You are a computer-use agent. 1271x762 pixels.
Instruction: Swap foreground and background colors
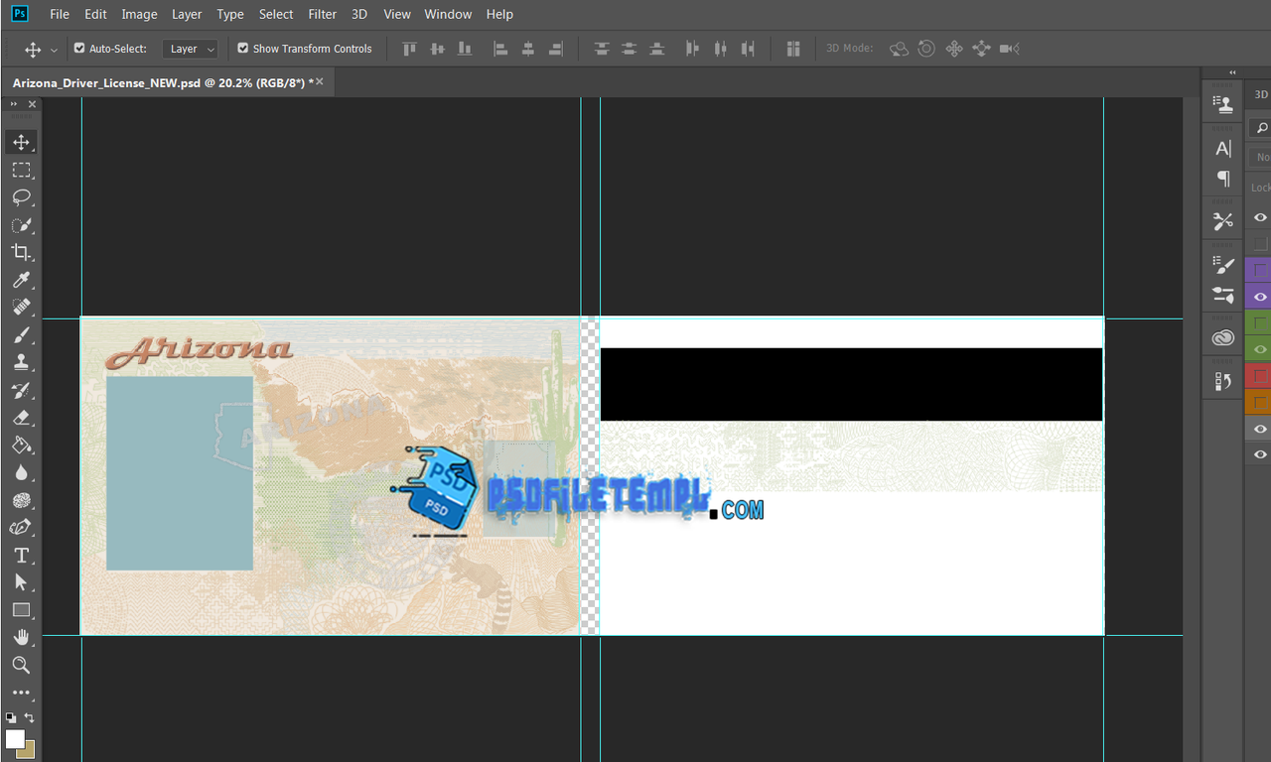(x=29, y=716)
